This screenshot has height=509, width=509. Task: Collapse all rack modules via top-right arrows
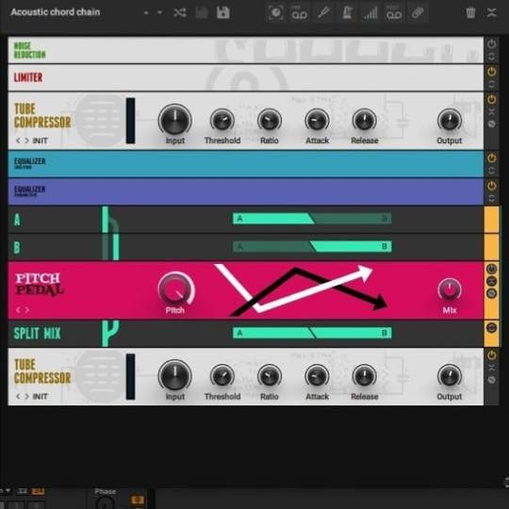[492, 12]
